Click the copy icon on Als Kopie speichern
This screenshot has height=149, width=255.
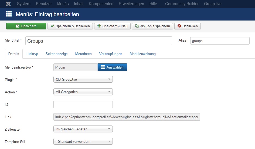137,26
